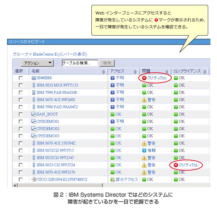Click the system icon beside CPSDEMO02
This screenshot has height=214, width=217.
[34, 129]
